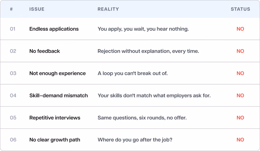Select the Skill-demand mismatch issue
Image resolution: width=260 pixels, height=151 pixels.
pos(59,95)
